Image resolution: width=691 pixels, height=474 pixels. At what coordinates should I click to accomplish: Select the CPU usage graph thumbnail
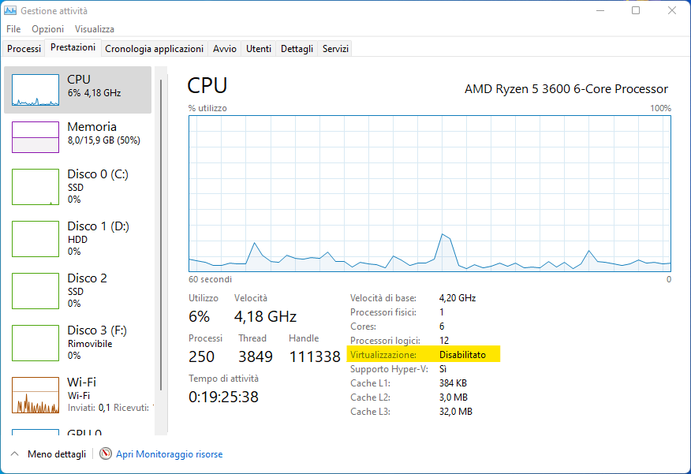click(35, 90)
